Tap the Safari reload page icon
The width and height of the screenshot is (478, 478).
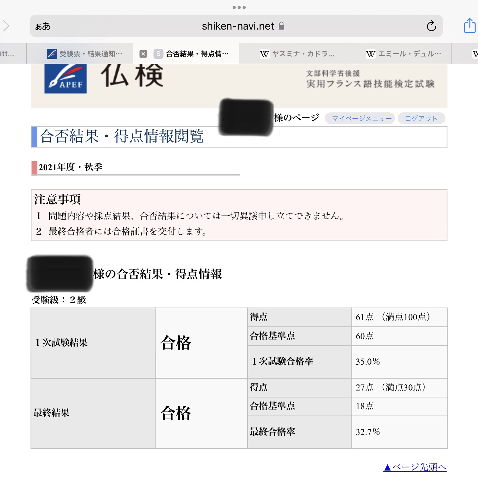pyautogui.click(x=431, y=26)
